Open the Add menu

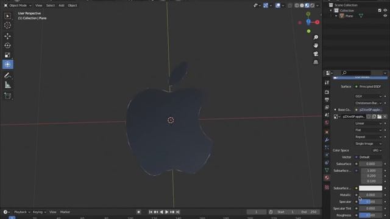pyautogui.click(x=62, y=5)
